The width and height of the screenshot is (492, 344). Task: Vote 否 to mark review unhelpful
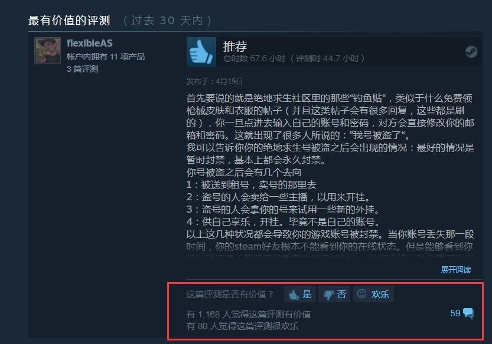[x=334, y=295]
